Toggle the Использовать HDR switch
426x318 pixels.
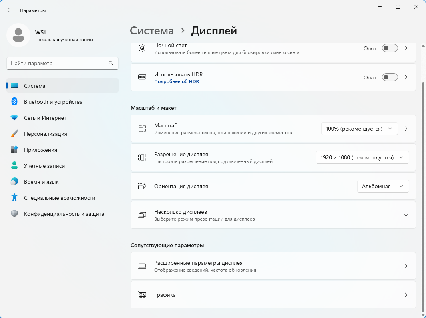(390, 77)
